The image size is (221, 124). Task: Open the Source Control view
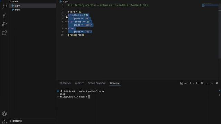coord(4,15)
